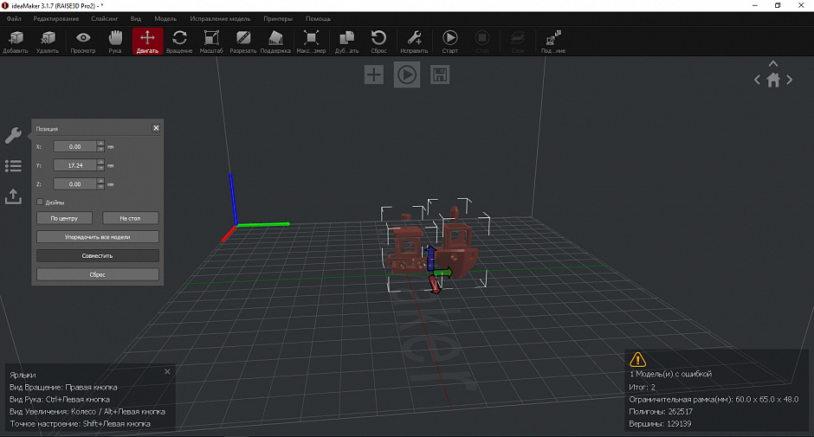
Task: Click the Старт (Start slicing) icon
Action: click(449, 41)
